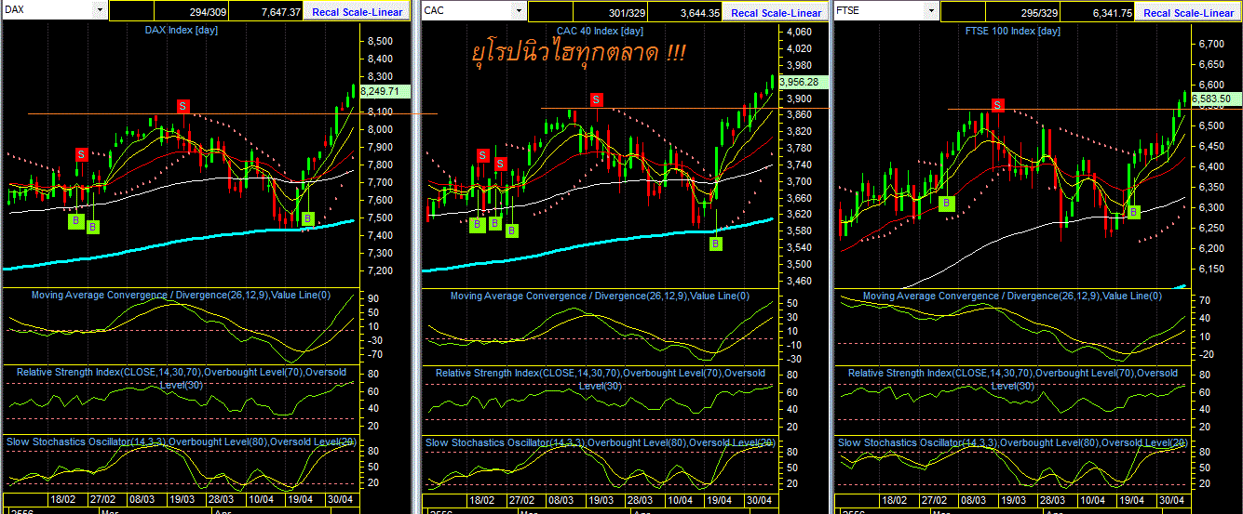Click the FTSE B buy marker near 27/02
Viewport: 1243px width, 514px height.
pos(947,203)
